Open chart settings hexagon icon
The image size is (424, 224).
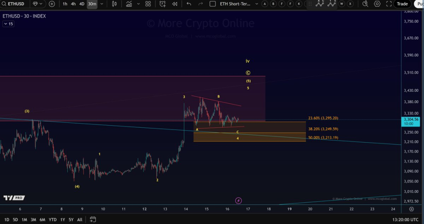pyautogui.click(x=377, y=4)
